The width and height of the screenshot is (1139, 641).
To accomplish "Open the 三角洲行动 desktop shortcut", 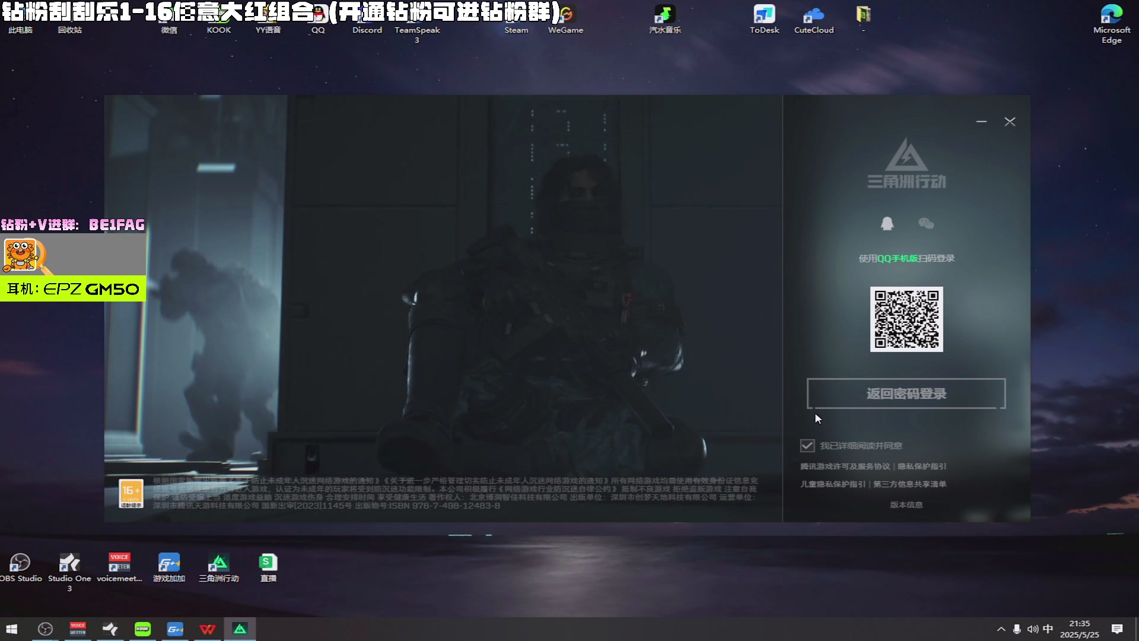I will point(219,568).
